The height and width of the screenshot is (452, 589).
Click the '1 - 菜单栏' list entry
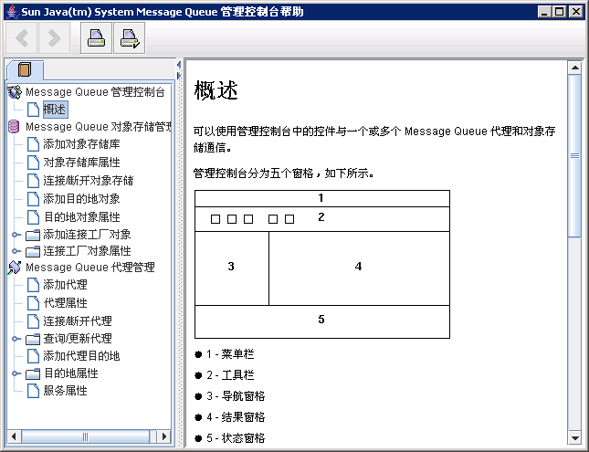(x=230, y=354)
